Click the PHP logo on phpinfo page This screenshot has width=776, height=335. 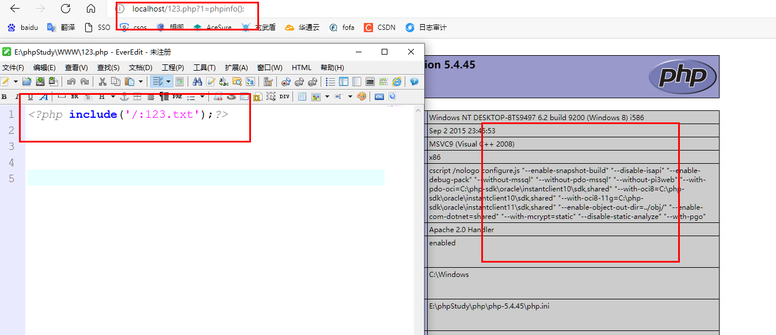click(x=682, y=76)
